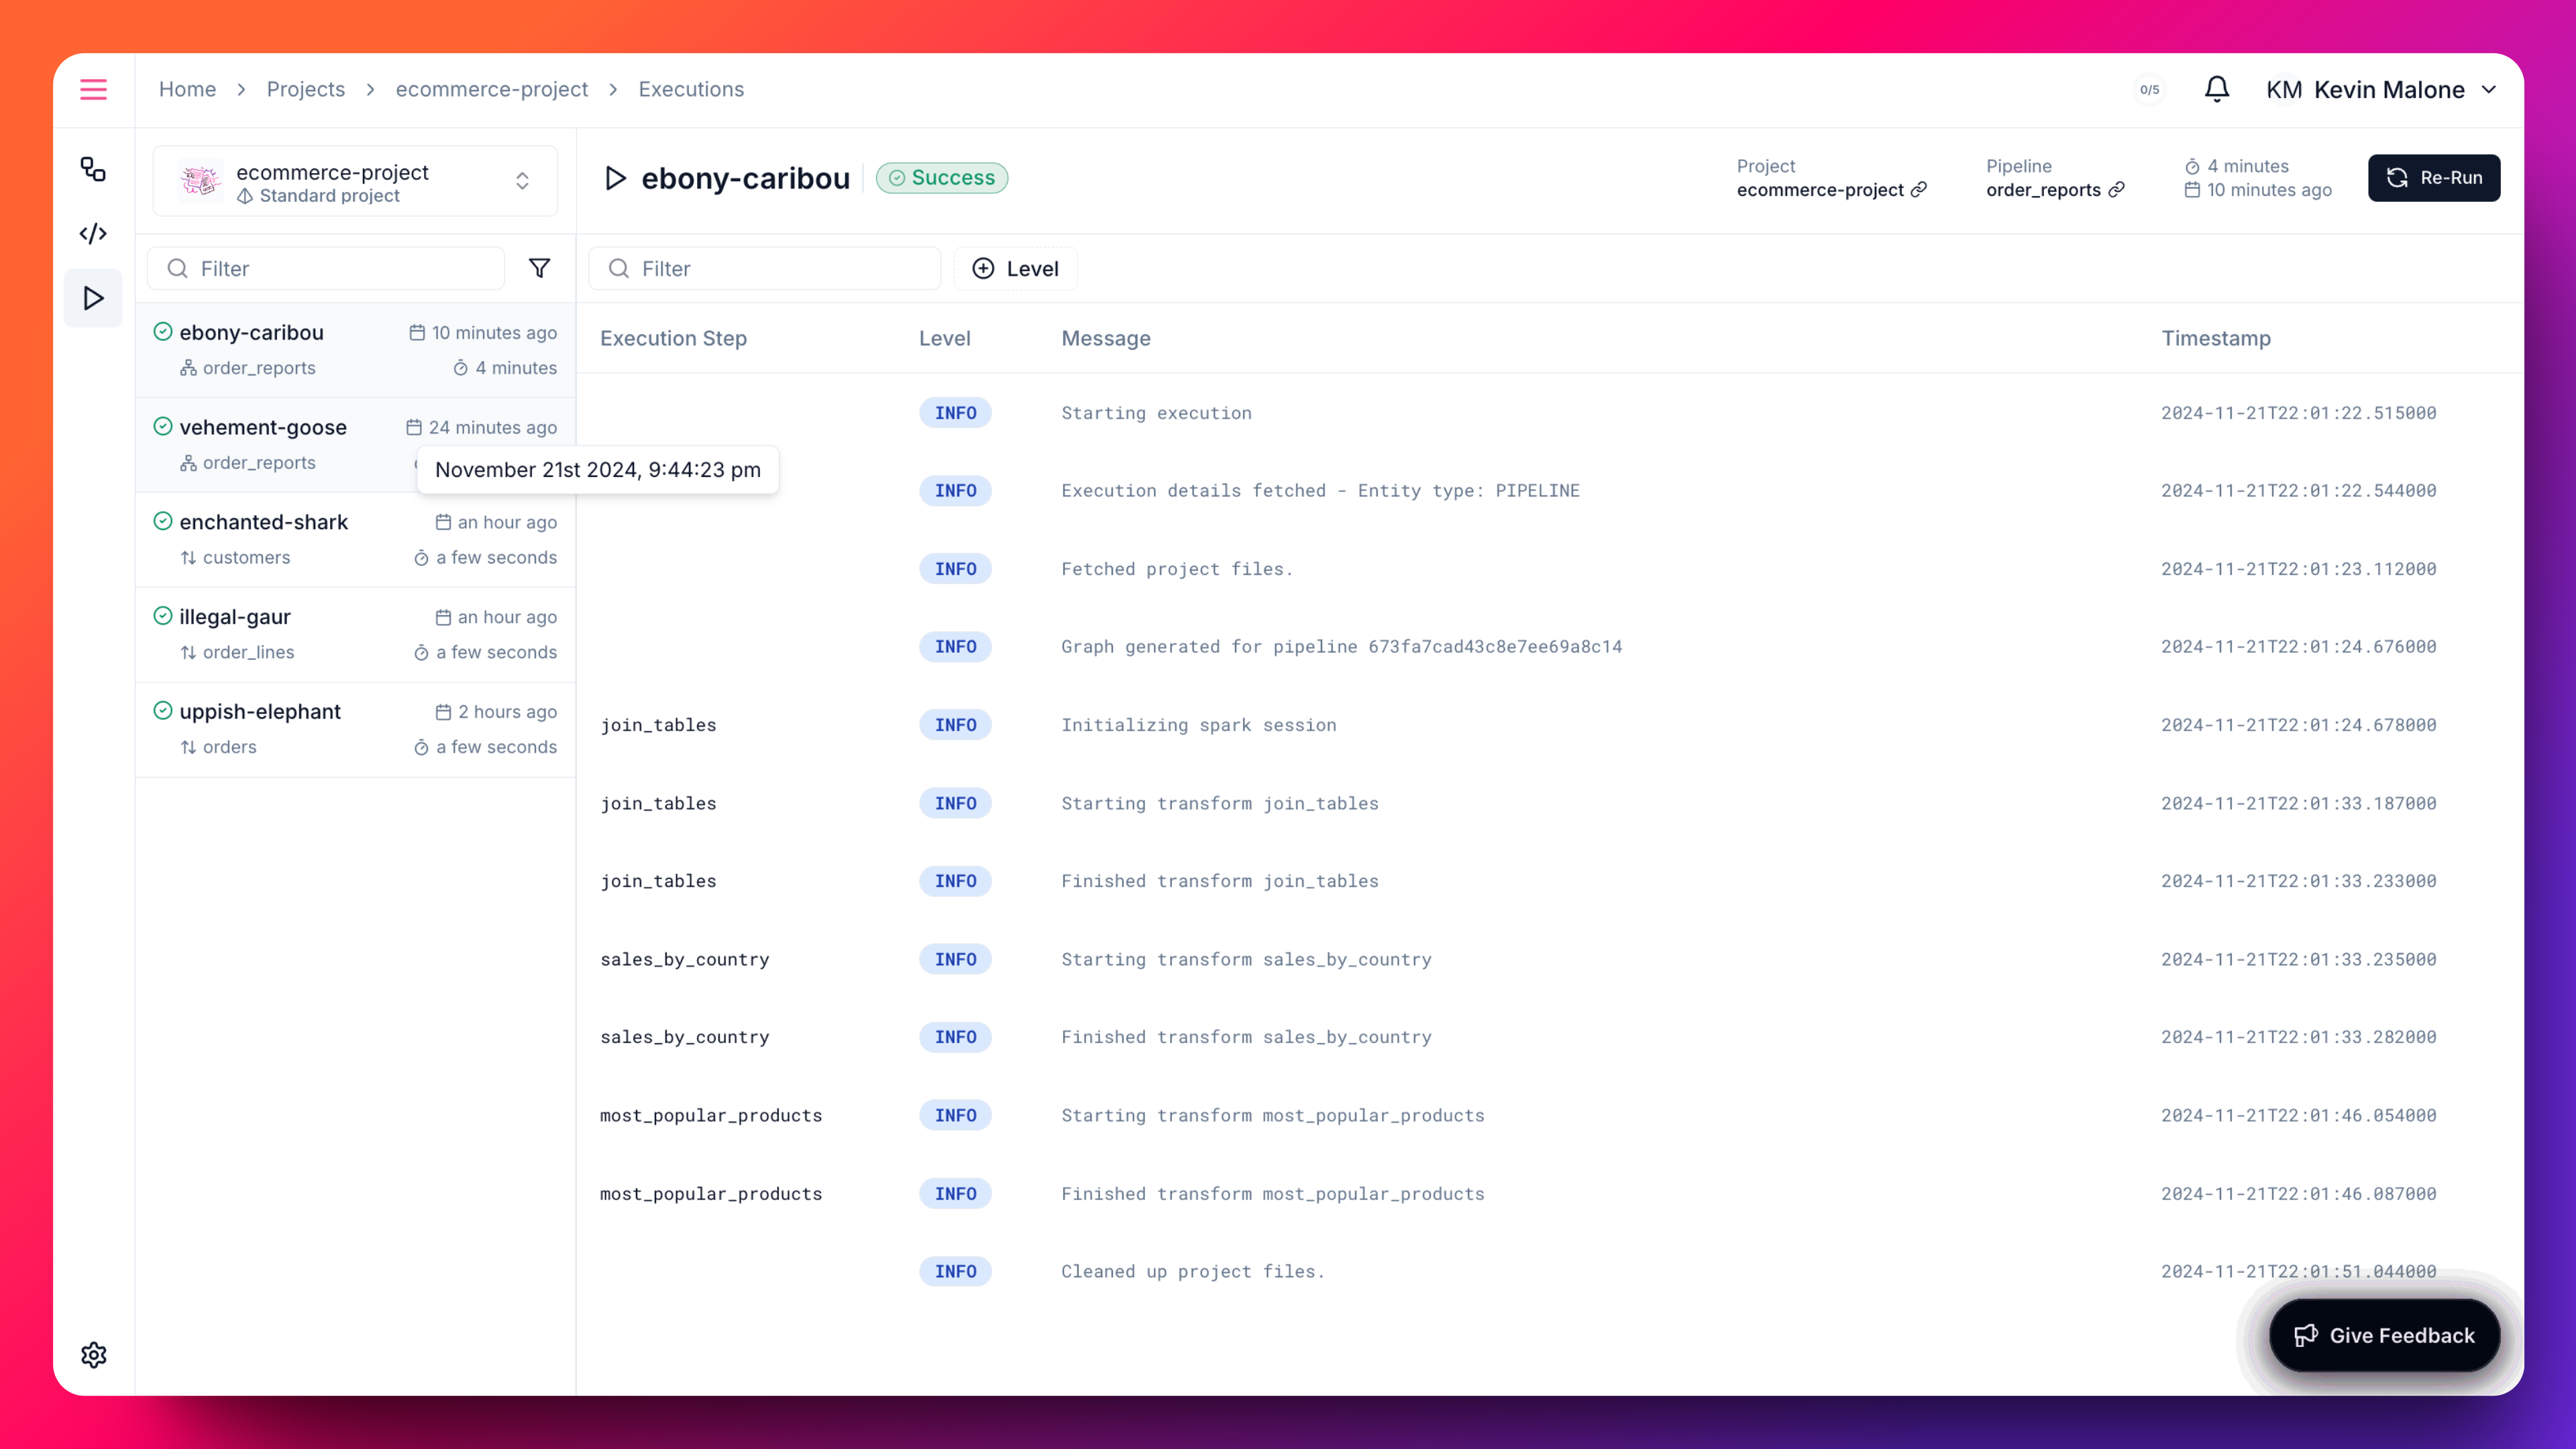Click the Level column header
The height and width of the screenshot is (1449, 2576).
coord(944,338)
